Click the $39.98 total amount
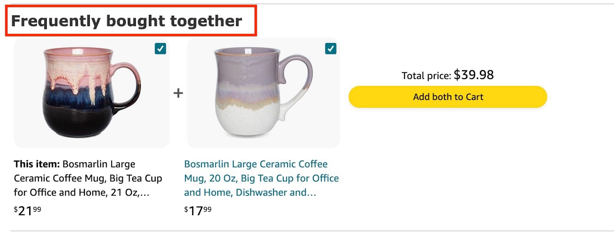The image size is (614, 232). (x=474, y=75)
